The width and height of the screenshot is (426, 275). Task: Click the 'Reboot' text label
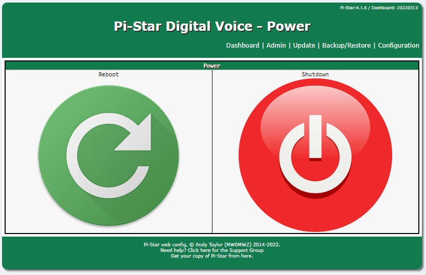tap(109, 74)
